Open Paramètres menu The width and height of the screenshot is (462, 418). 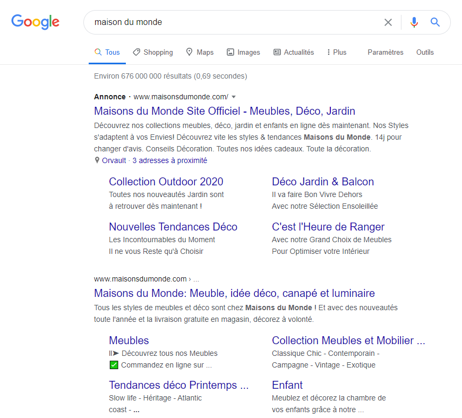[x=386, y=52]
